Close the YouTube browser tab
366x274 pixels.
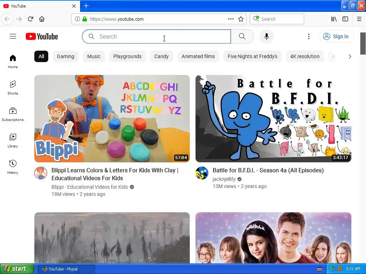coord(74,6)
